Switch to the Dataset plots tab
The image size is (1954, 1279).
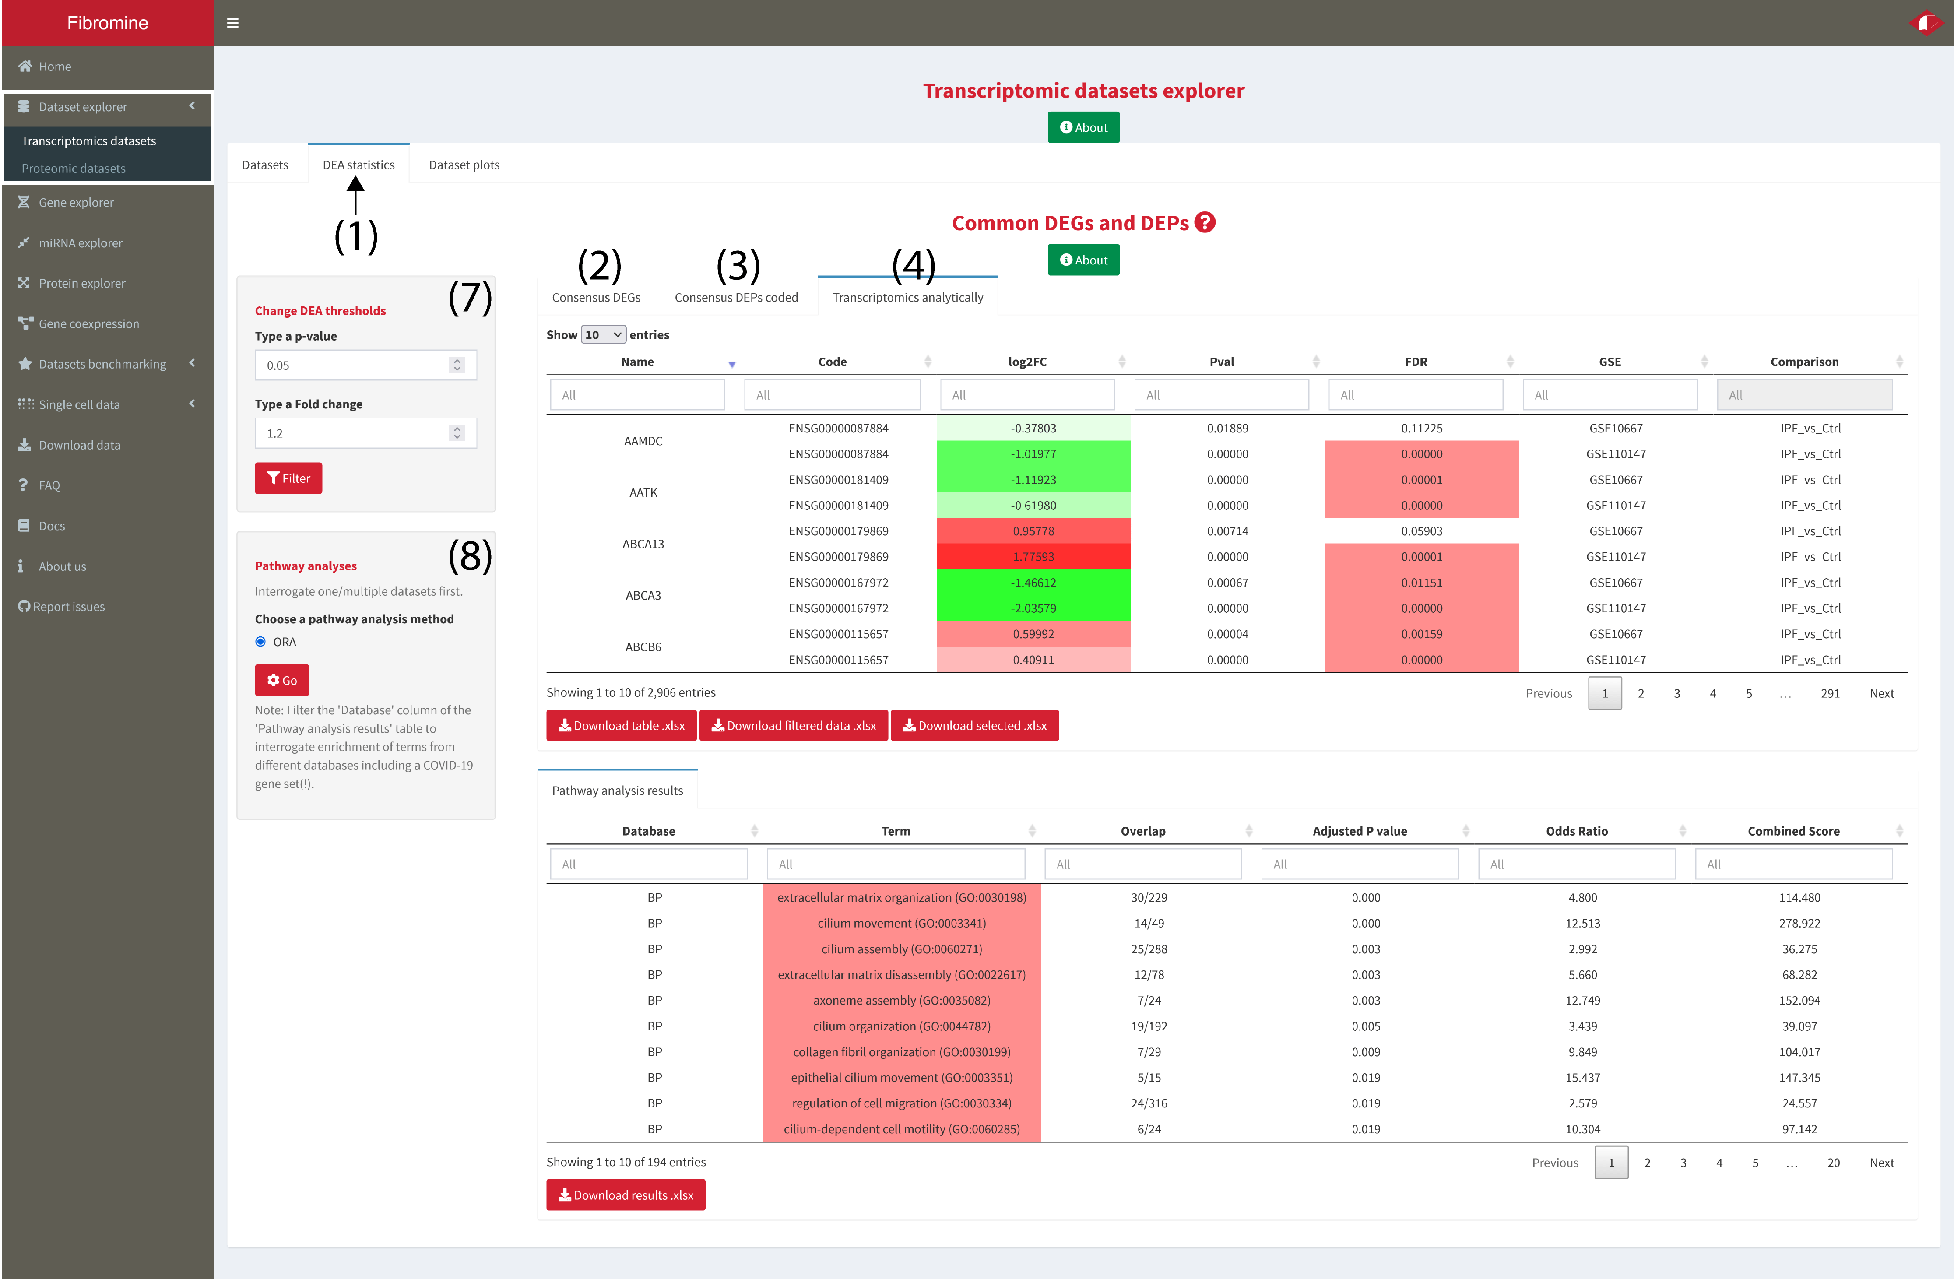464,165
